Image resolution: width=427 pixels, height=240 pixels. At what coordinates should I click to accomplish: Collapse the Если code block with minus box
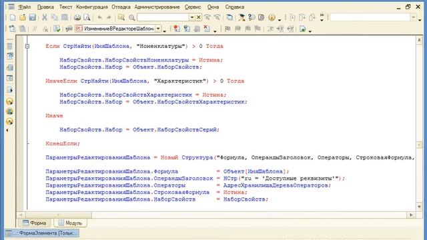(x=27, y=46)
